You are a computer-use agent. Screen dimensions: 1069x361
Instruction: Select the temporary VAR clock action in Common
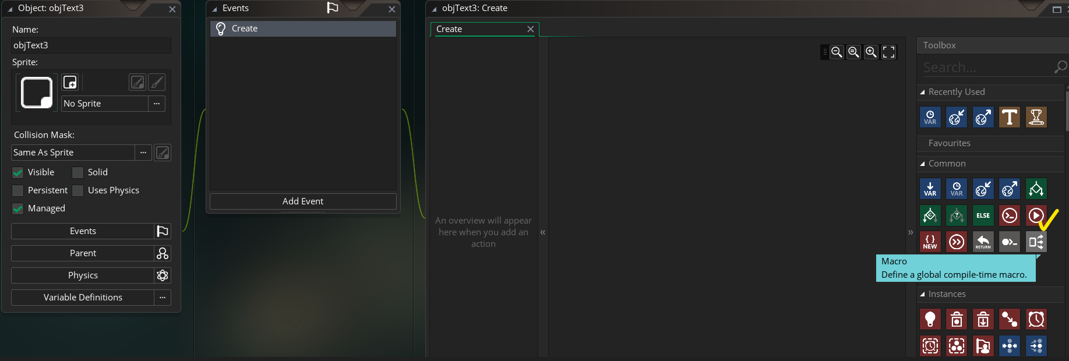pos(957,189)
